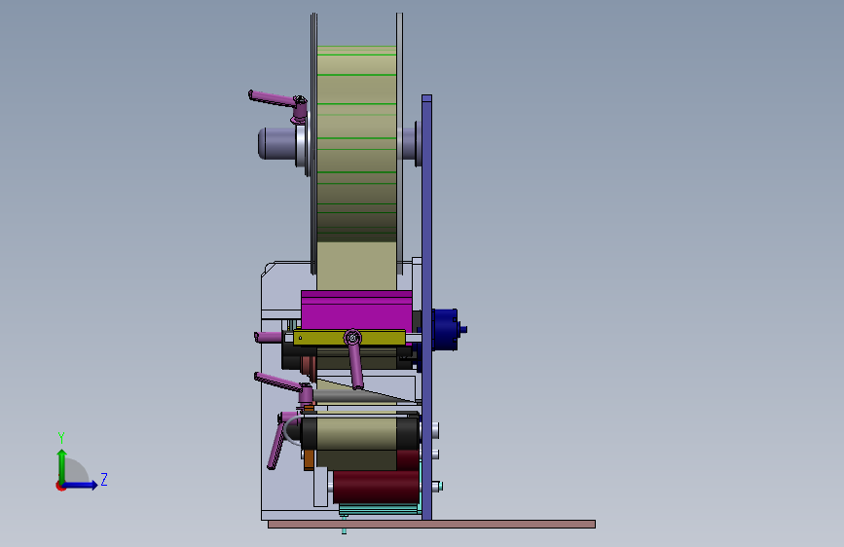Viewport: 844px width, 547px height.
Task: Select the gray reel shaft hub on the left
Action: click(x=276, y=143)
